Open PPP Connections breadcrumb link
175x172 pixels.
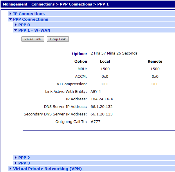pyautogui.click(x=75, y=4)
